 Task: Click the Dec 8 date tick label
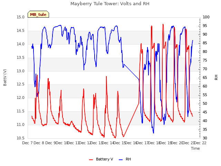[x=39, y=143]
